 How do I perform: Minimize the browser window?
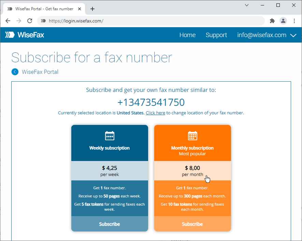[262, 5]
